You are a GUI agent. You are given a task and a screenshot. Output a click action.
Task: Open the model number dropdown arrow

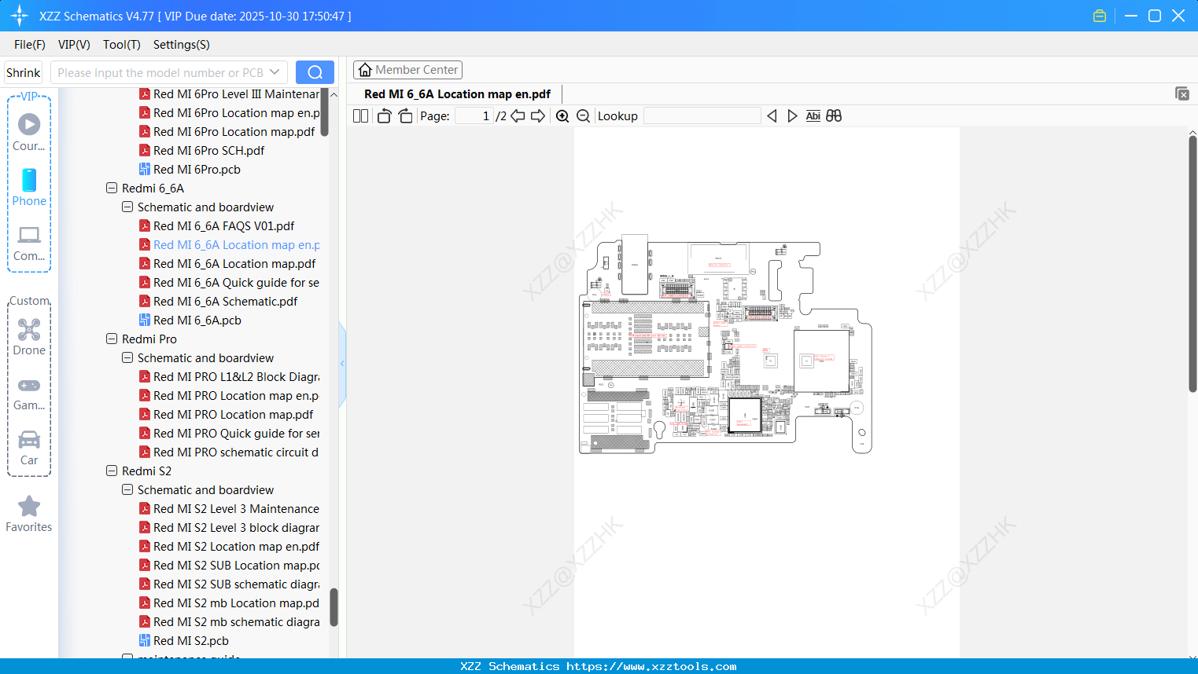coord(275,72)
